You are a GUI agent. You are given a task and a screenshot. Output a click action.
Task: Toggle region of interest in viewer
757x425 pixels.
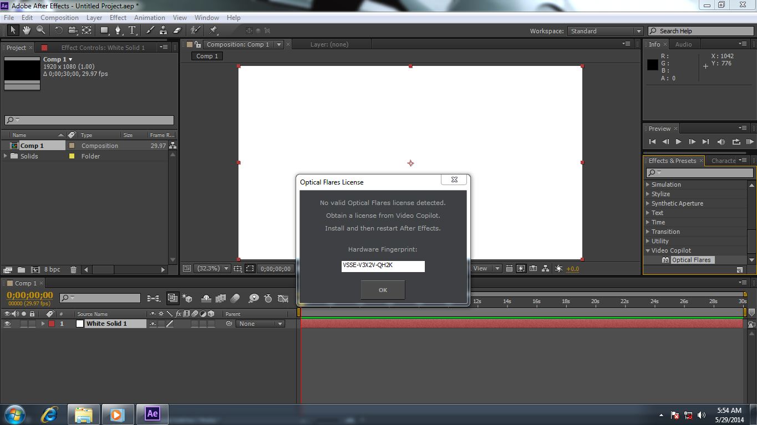coord(250,269)
